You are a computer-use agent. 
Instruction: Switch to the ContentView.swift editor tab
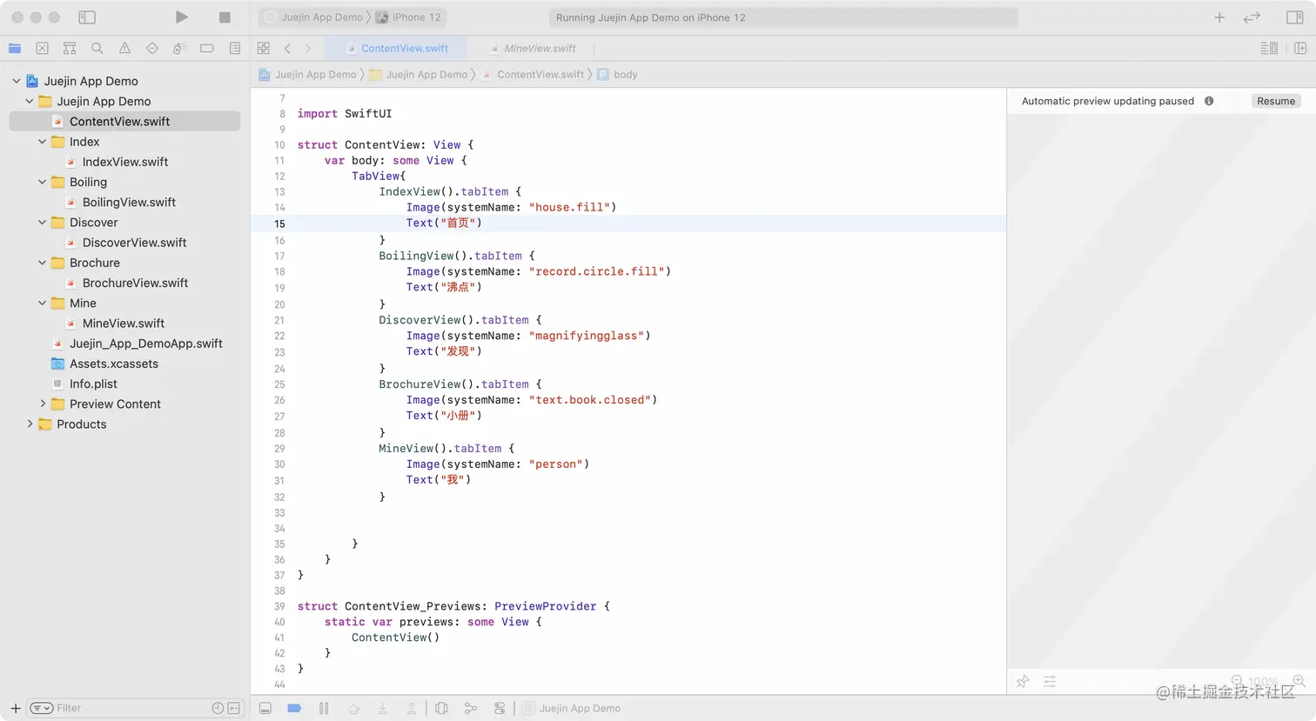pyautogui.click(x=397, y=49)
